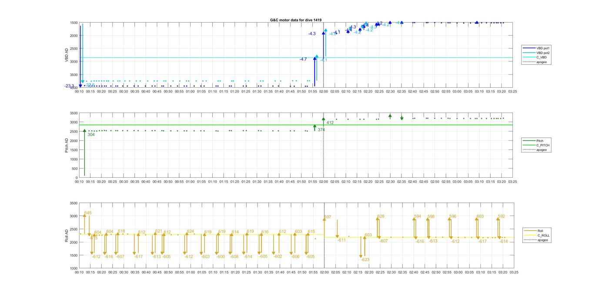Click the roll data label '596'

[x=453, y=216]
